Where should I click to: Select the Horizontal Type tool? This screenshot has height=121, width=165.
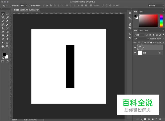pyautogui.click(x=7, y=39)
